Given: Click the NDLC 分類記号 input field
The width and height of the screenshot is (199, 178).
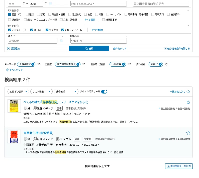Looking at the screenshot, I should point(98,41).
